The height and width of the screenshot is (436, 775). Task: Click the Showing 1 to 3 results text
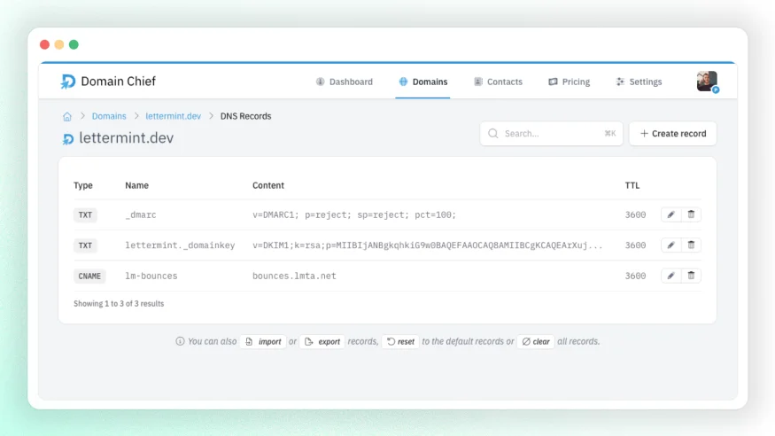point(119,304)
